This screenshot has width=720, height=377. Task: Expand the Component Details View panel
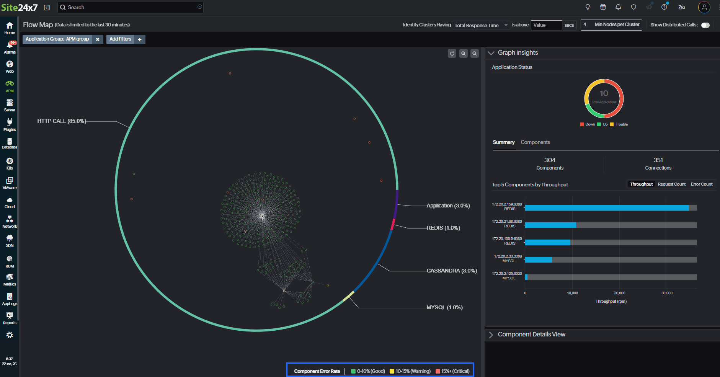(491, 334)
